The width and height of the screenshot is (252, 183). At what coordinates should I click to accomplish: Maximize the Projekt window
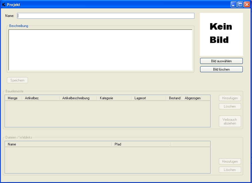[240, 5]
